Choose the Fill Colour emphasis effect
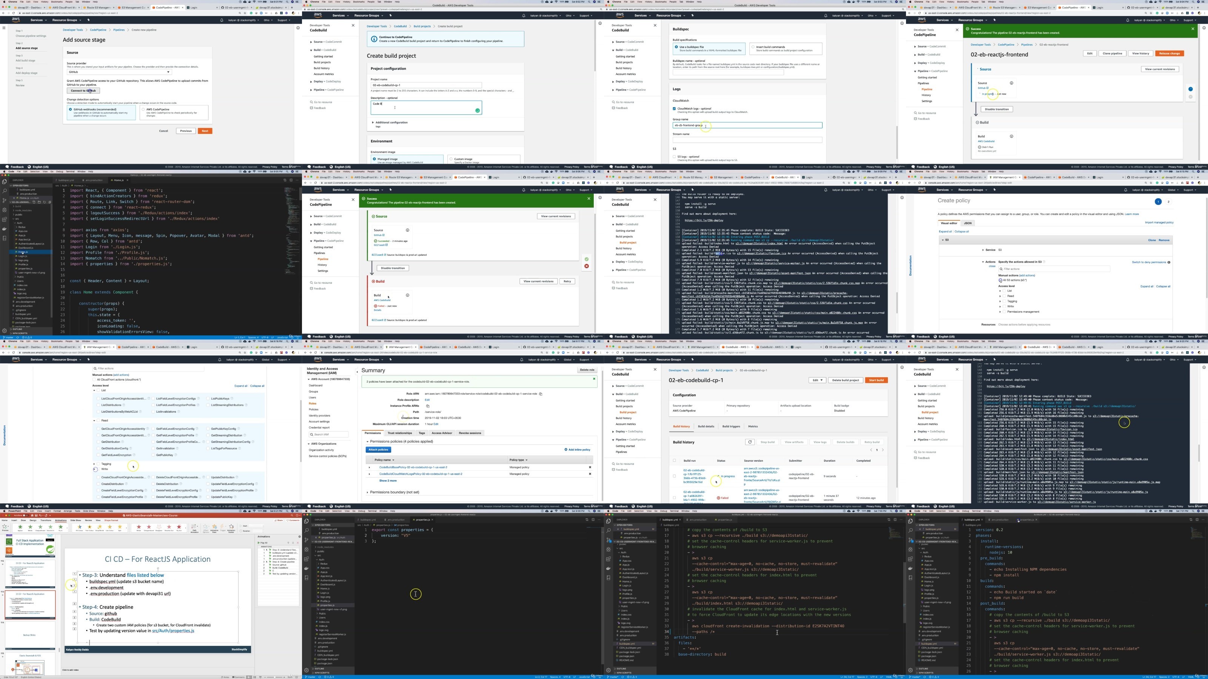 point(79,527)
